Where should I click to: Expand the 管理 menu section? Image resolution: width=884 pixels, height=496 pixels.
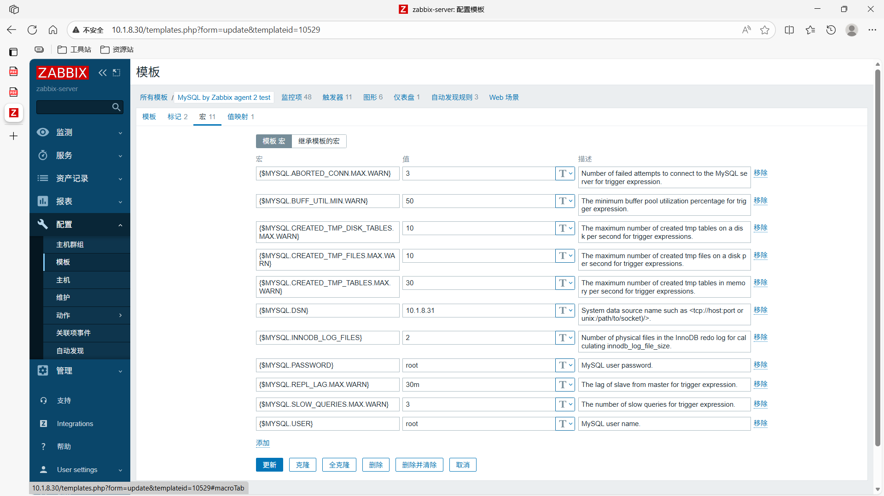click(80, 371)
